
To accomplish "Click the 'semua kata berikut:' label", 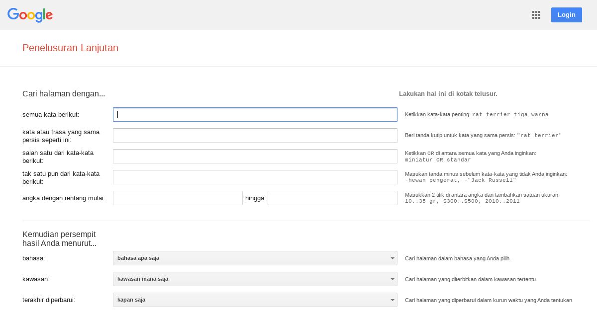I will point(51,115).
